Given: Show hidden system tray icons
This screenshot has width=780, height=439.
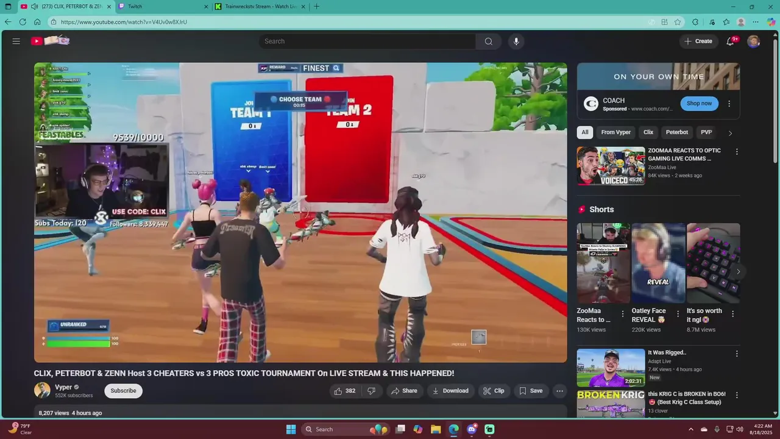Looking at the screenshot, I should tap(691, 429).
